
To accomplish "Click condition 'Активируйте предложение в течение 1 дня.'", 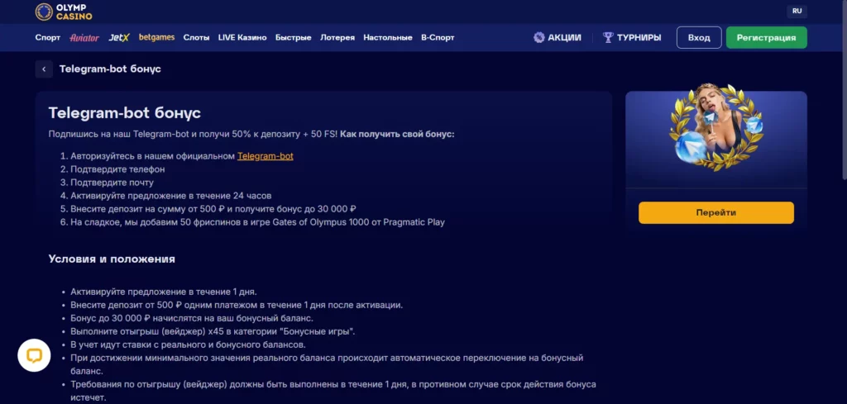I will tap(164, 292).
